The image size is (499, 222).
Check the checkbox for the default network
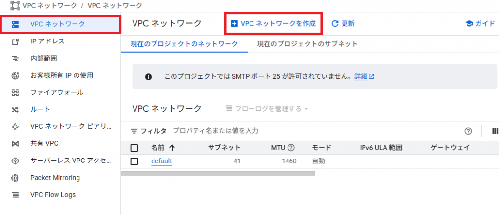(134, 161)
